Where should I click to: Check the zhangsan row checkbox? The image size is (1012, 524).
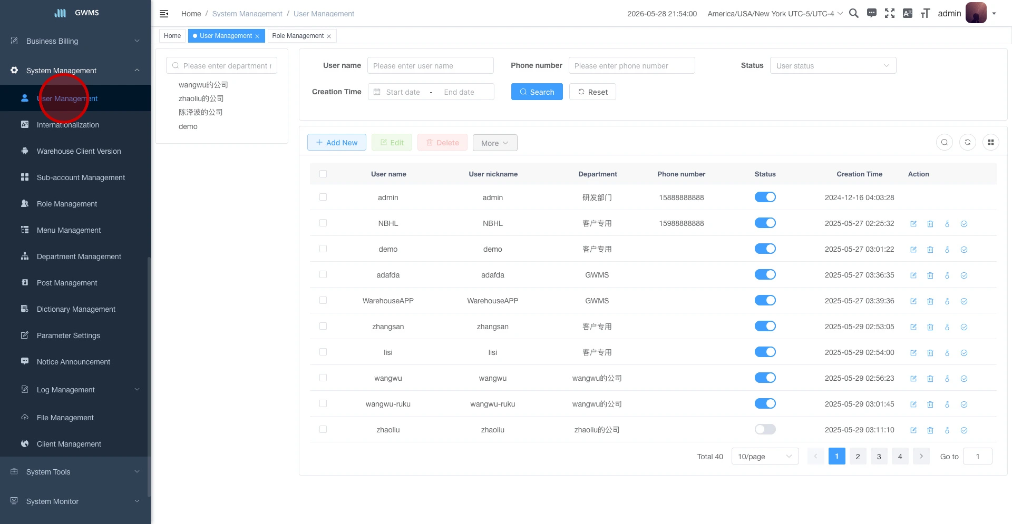pos(323,326)
